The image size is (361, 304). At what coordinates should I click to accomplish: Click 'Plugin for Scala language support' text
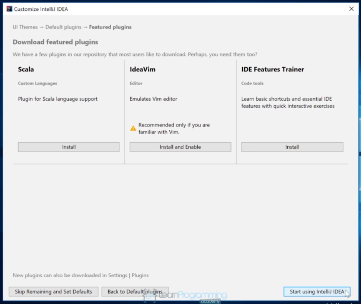58,99
